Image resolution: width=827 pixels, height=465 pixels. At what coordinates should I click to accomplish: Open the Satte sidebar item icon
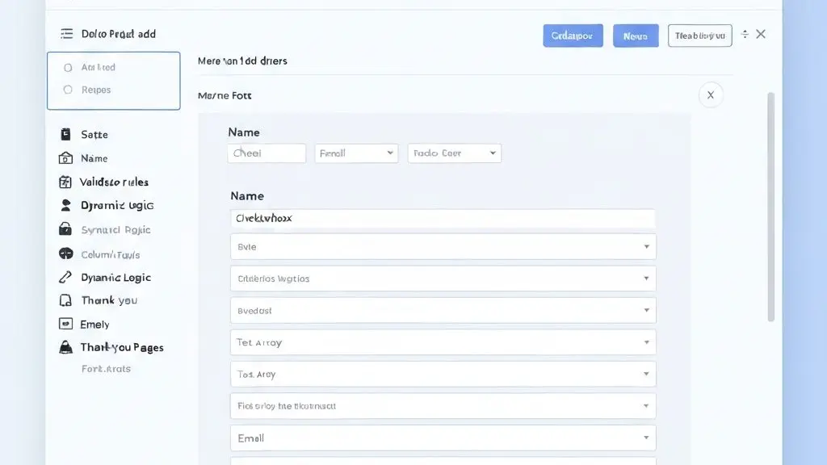pyautogui.click(x=65, y=135)
